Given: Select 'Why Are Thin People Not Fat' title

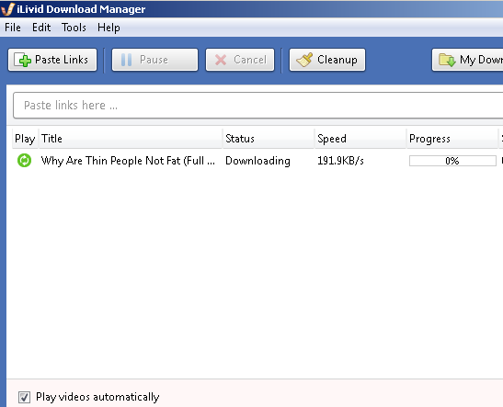Looking at the screenshot, I should (x=128, y=161).
